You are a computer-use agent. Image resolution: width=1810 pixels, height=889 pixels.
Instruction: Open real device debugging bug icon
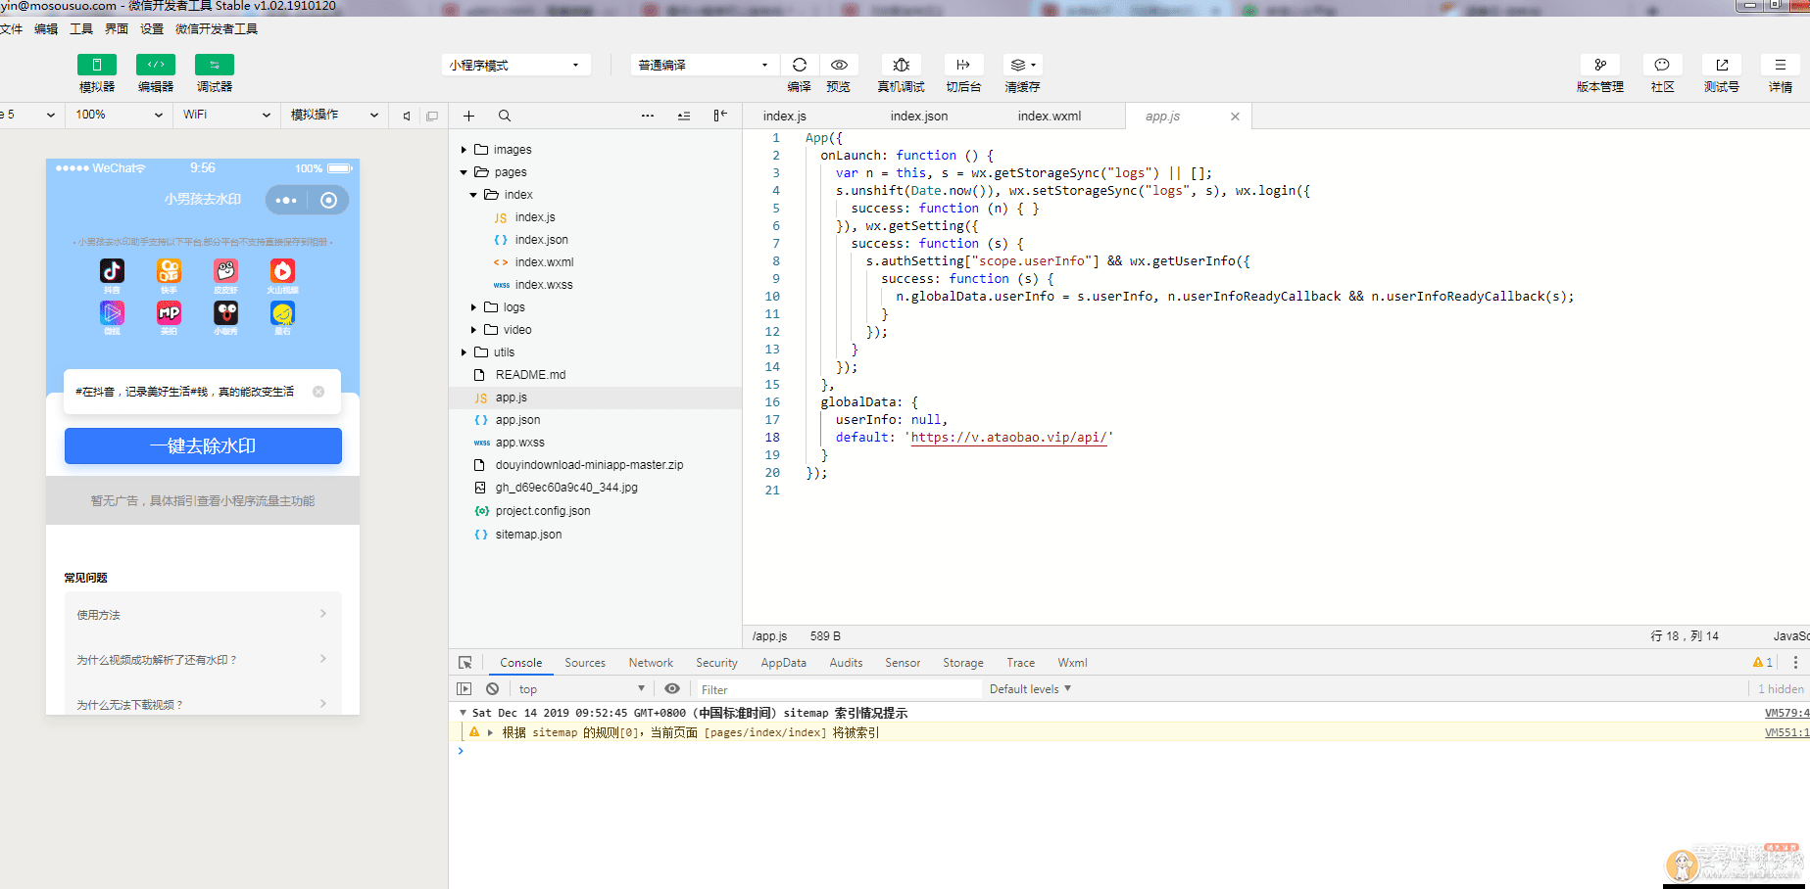click(901, 65)
